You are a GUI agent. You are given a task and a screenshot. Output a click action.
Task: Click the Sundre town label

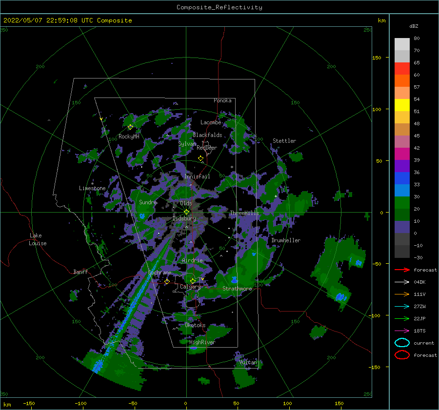(148, 202)
